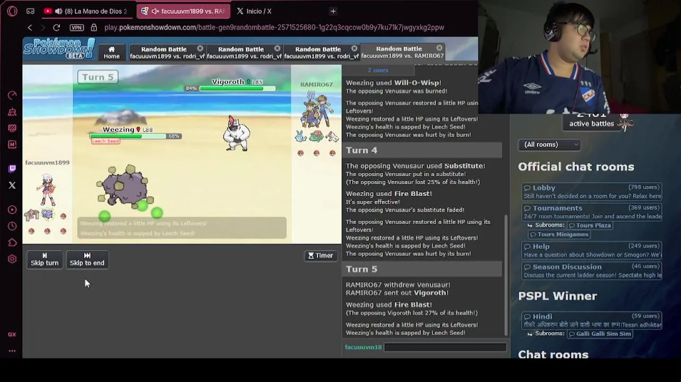The height and width of the screenshot is (382, 681).
Task: Click Weezing's green HP bar
Action: (x=128, y=136)
